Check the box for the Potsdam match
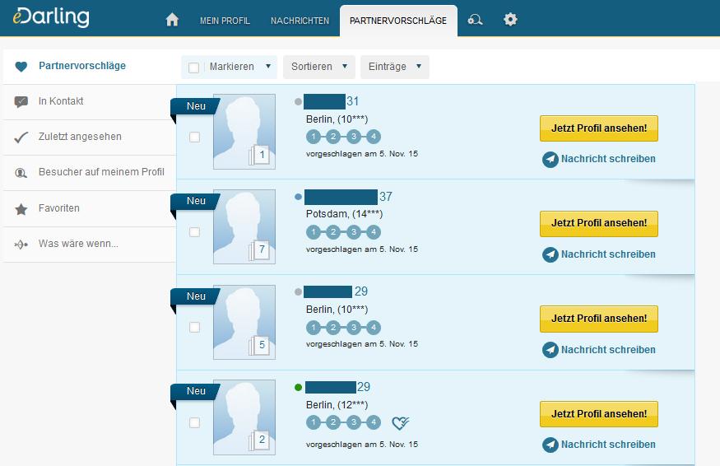 tap(195, 232)
